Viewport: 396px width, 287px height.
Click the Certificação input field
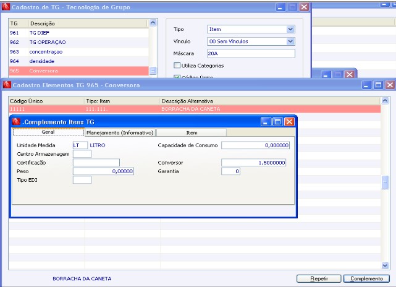click(96, 163)
